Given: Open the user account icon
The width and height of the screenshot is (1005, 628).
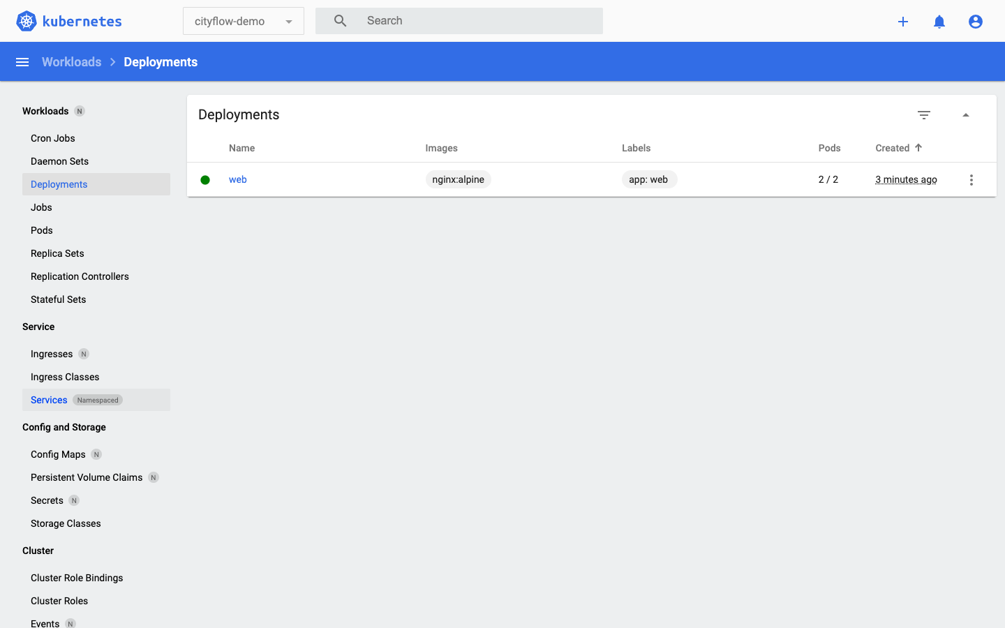Looking at the screenshot, I should [x=976, y=22].
